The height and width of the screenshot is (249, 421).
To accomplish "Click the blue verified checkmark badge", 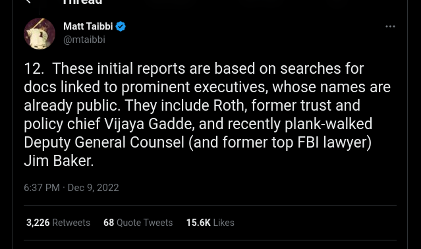I will [121, 26].
